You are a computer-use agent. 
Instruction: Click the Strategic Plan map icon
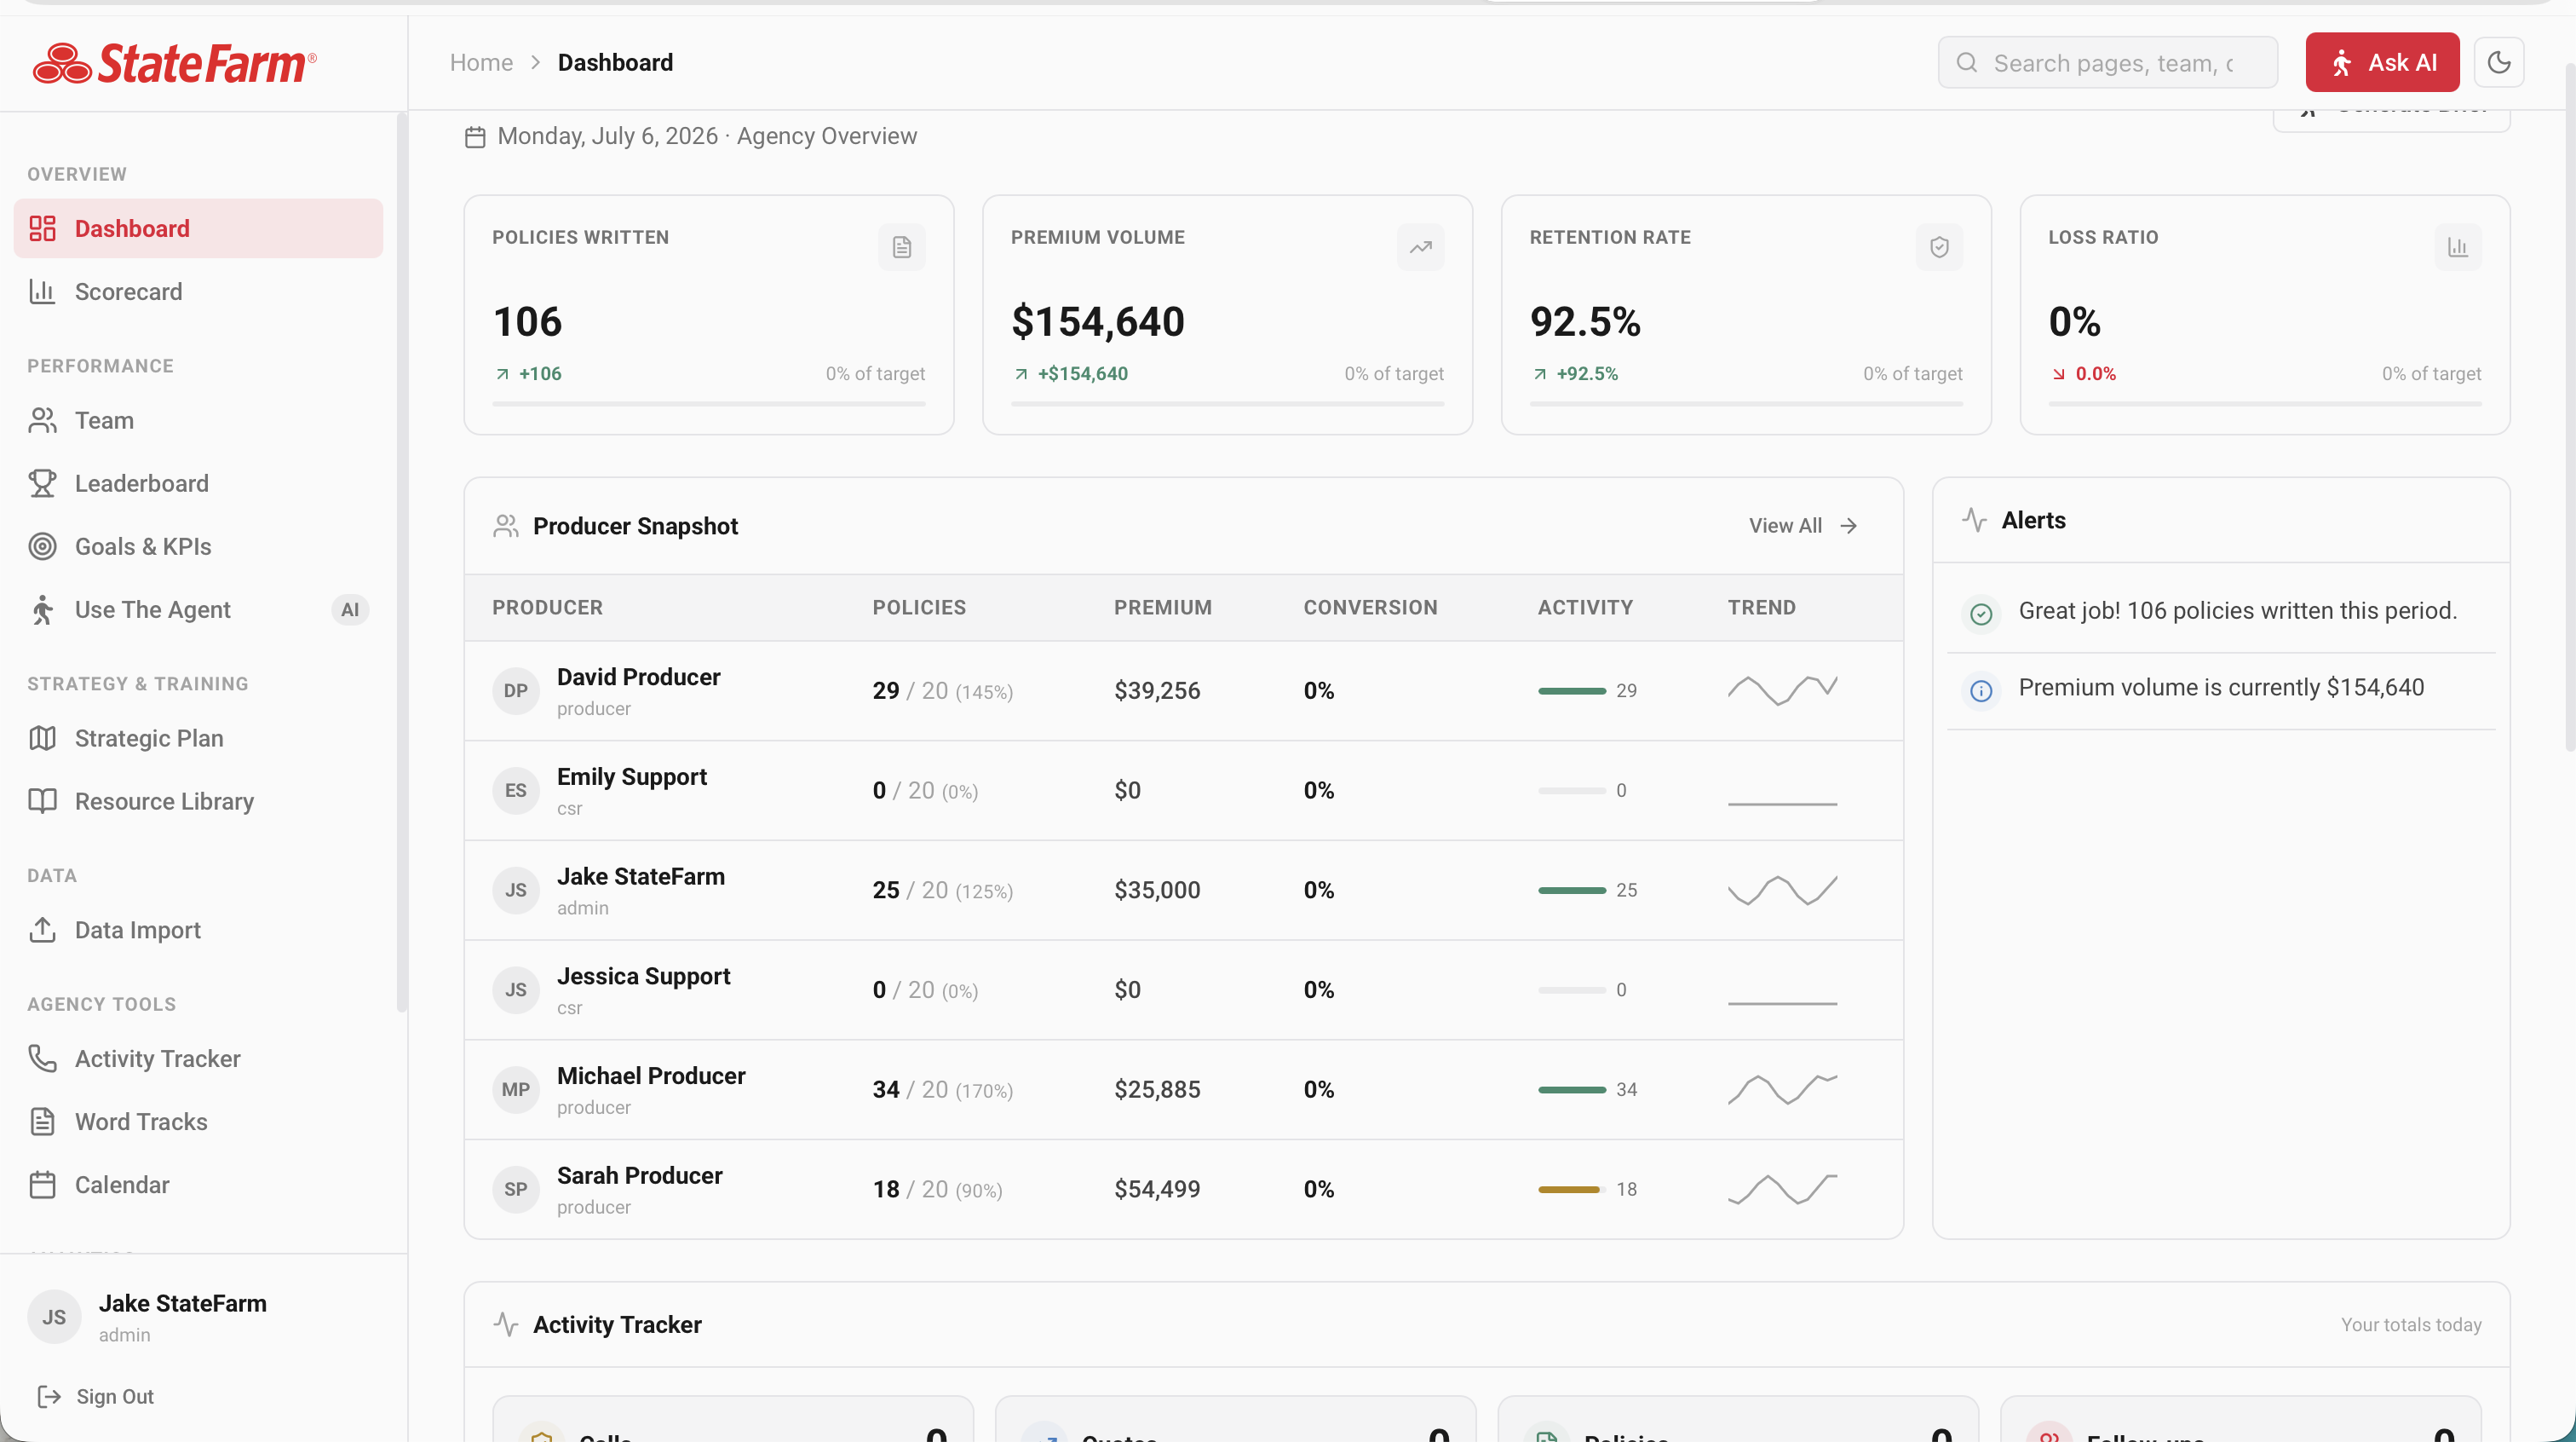pos(42,737)
